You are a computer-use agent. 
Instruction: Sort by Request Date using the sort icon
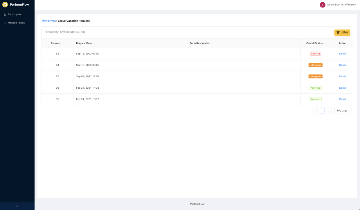94,43
